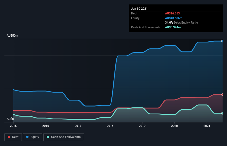The height and width of the screenshot is (146, 227).
Task: Click the 2015 x-axis label
Action: tap(13, 126)
